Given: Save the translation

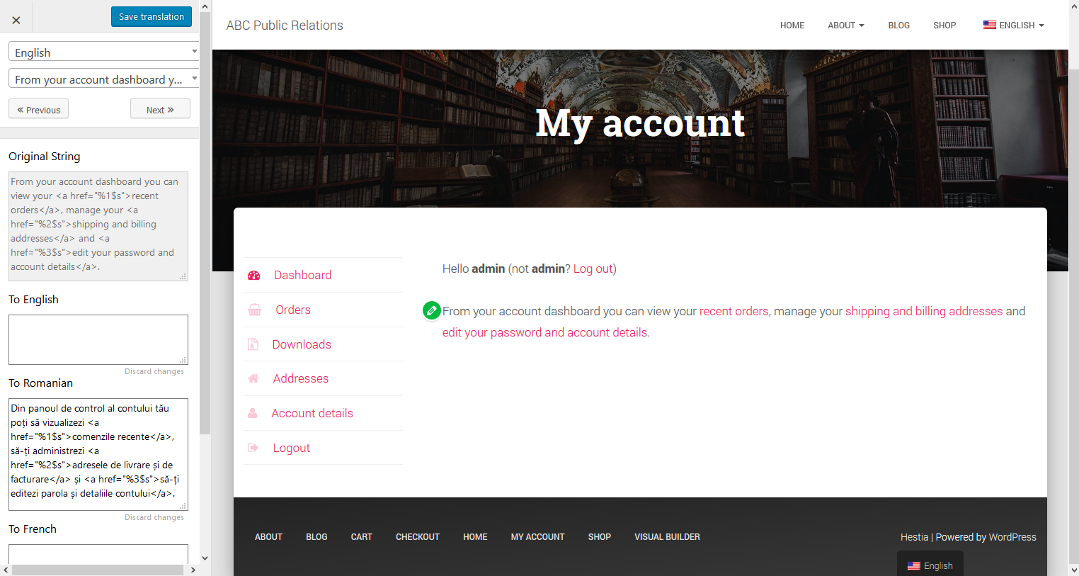Looking at the screenshot, I should (152, 17).
